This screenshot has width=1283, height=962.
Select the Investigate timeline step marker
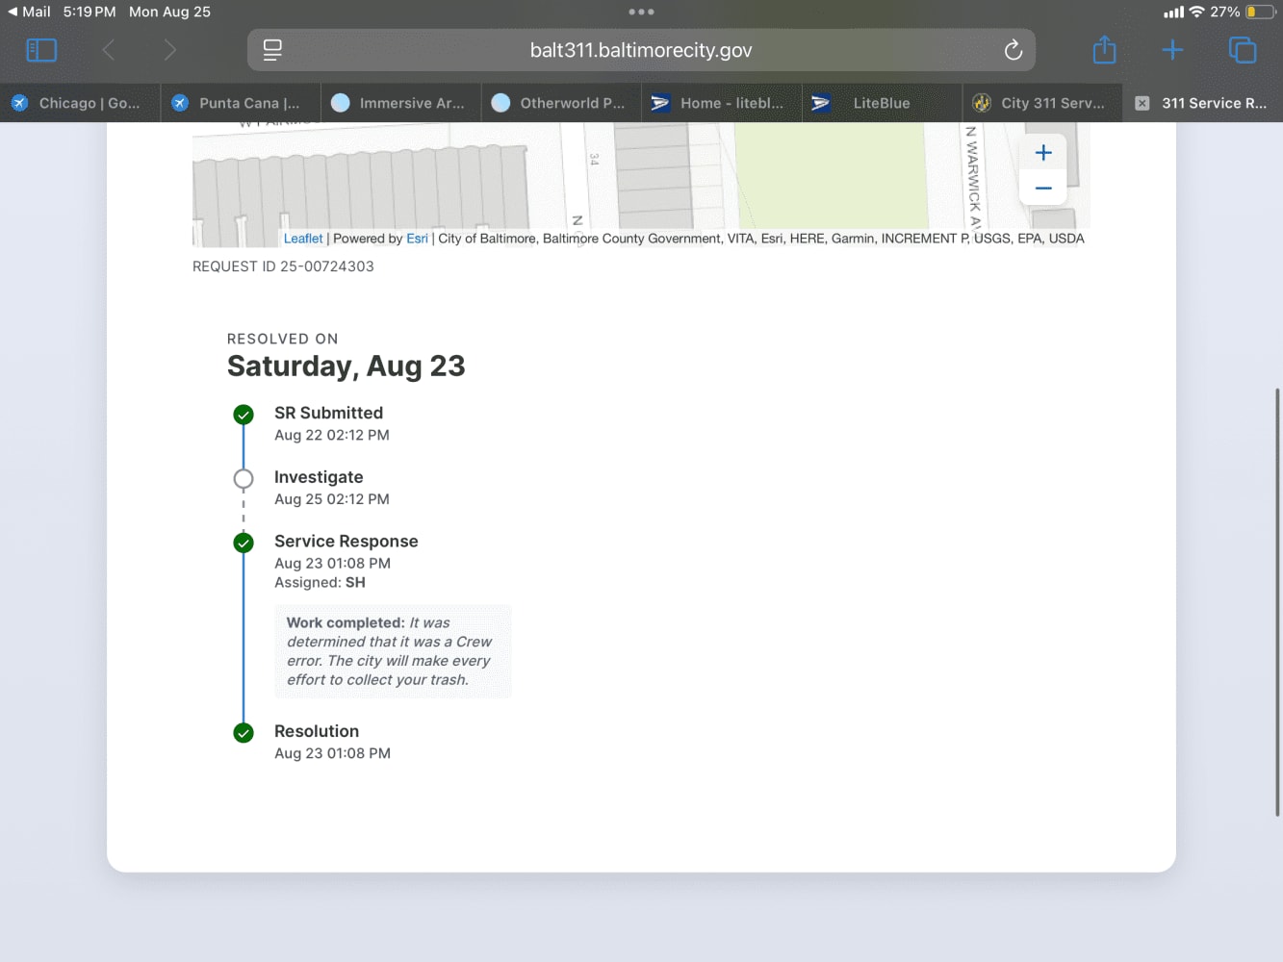coord(244,478)
